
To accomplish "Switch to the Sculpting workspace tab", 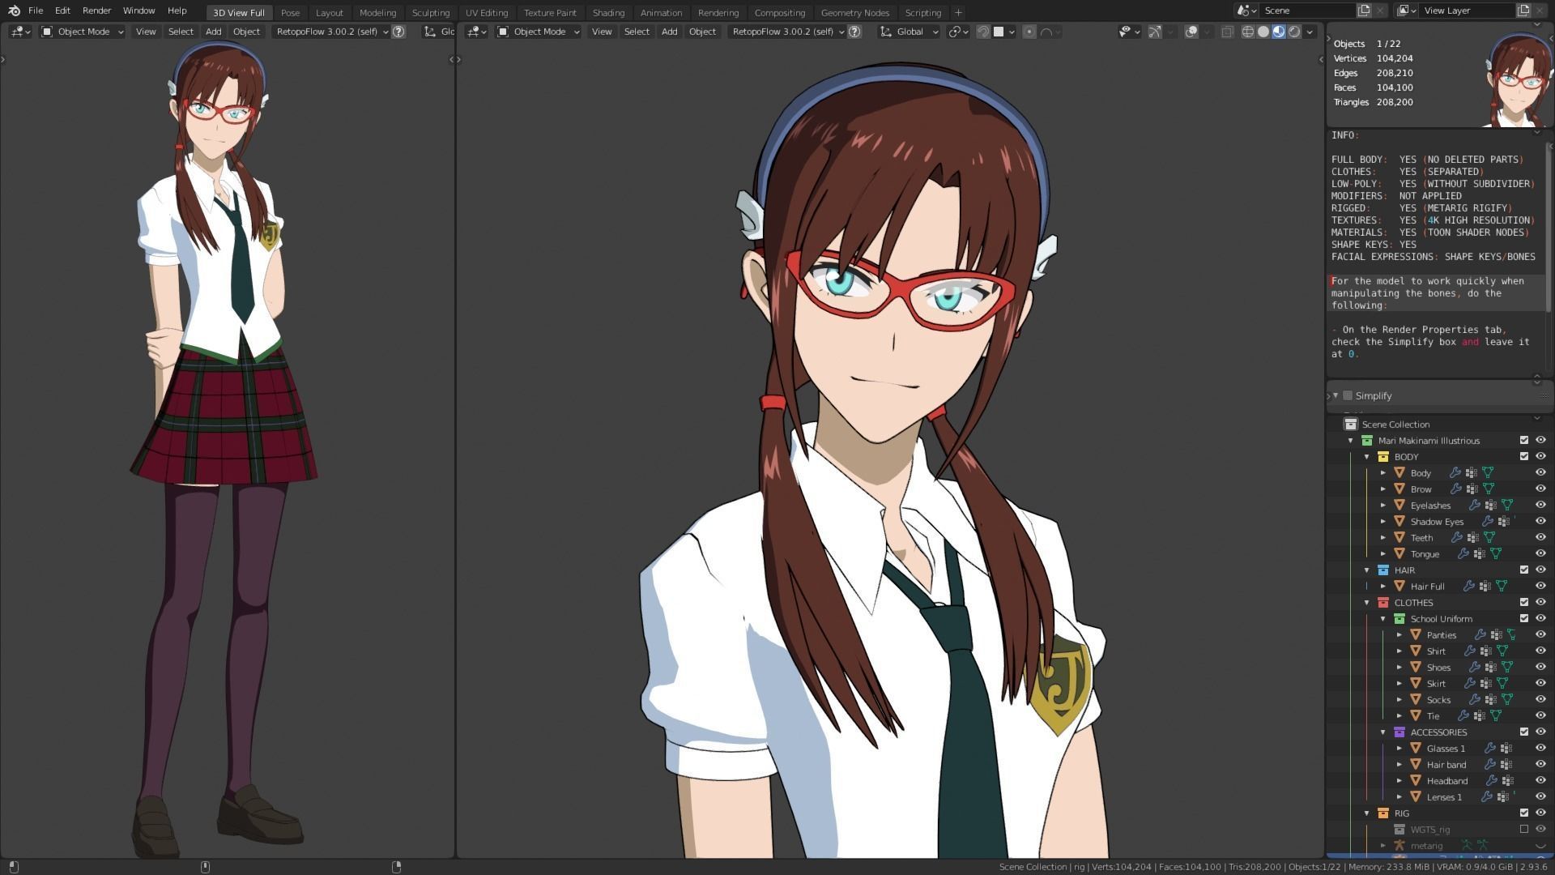I will 430,12.
